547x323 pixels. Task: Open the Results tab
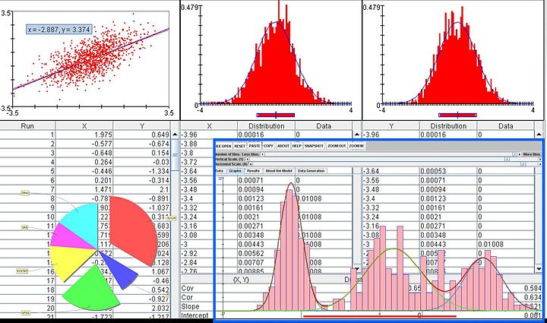pos(253,171)
